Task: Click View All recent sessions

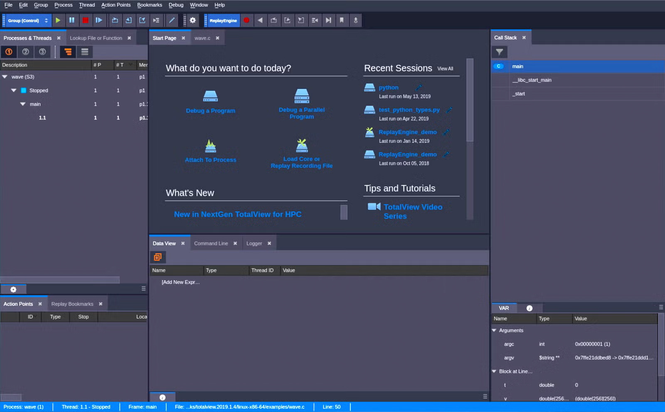Action: point(445,69)
